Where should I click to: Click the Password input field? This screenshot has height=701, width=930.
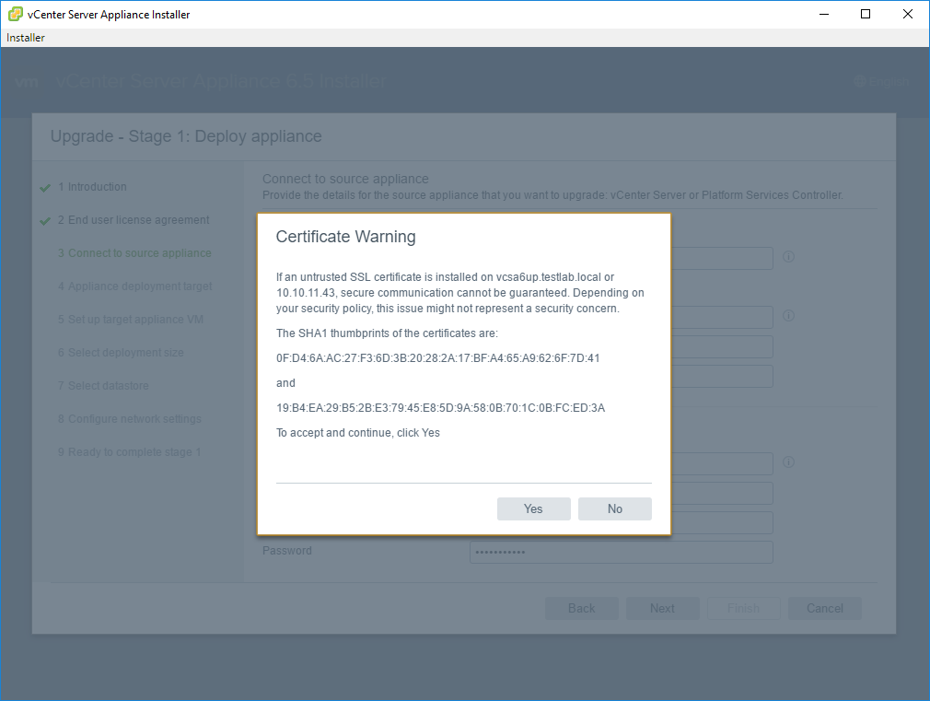click(621, 552)
